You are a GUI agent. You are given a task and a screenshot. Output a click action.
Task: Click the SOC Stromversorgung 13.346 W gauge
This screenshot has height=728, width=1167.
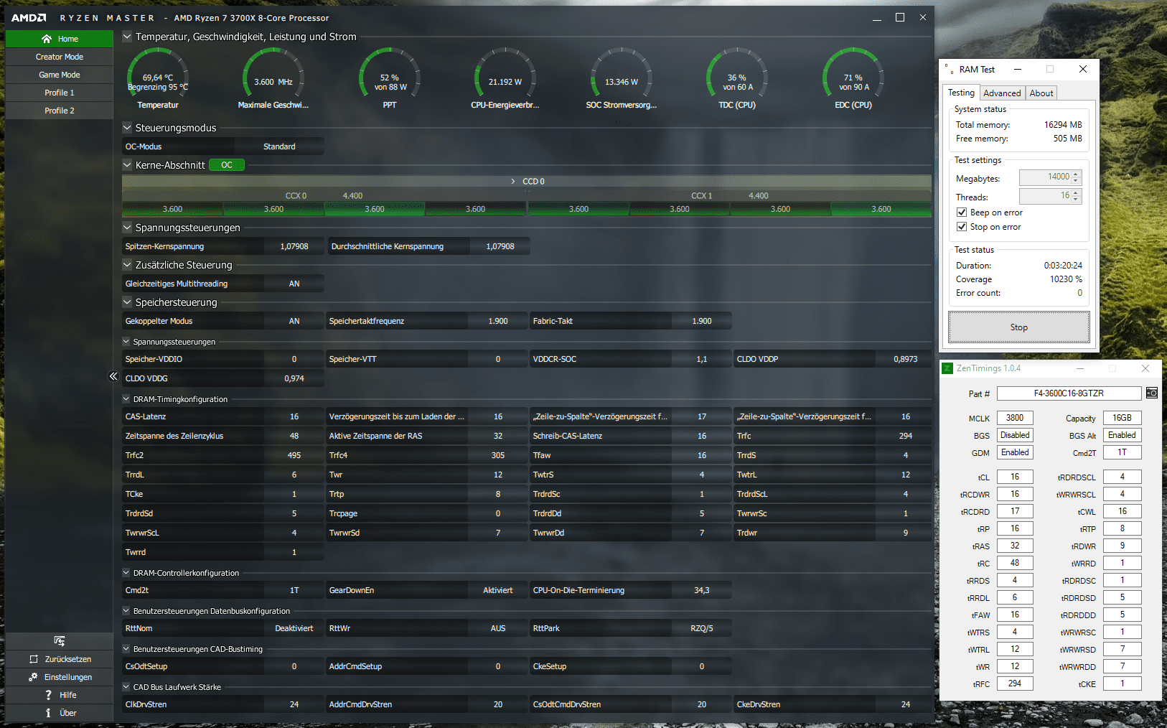coord(622,78)
